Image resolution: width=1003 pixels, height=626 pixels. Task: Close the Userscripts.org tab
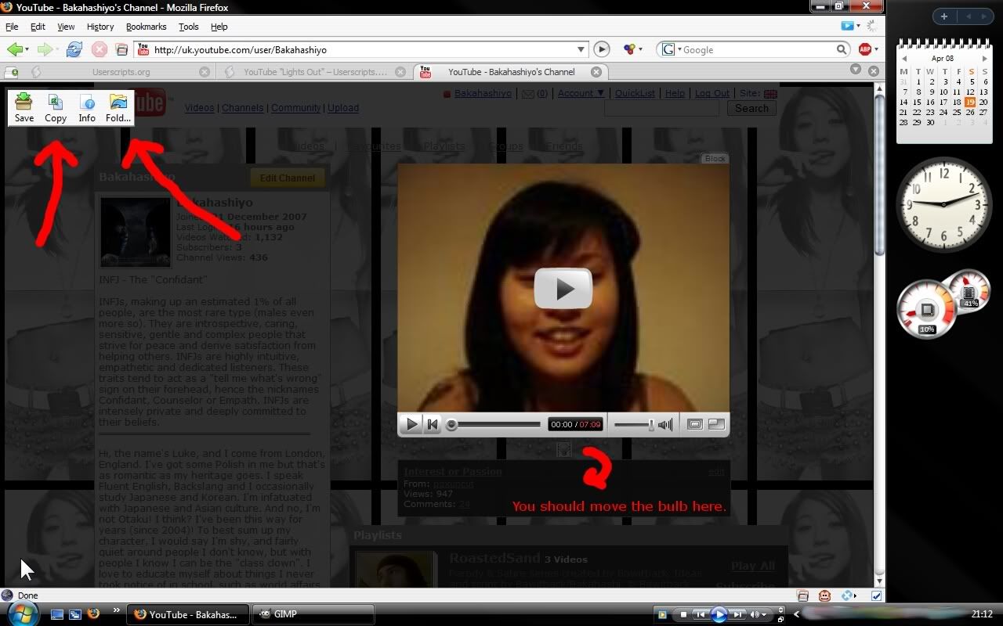(205, 72)
